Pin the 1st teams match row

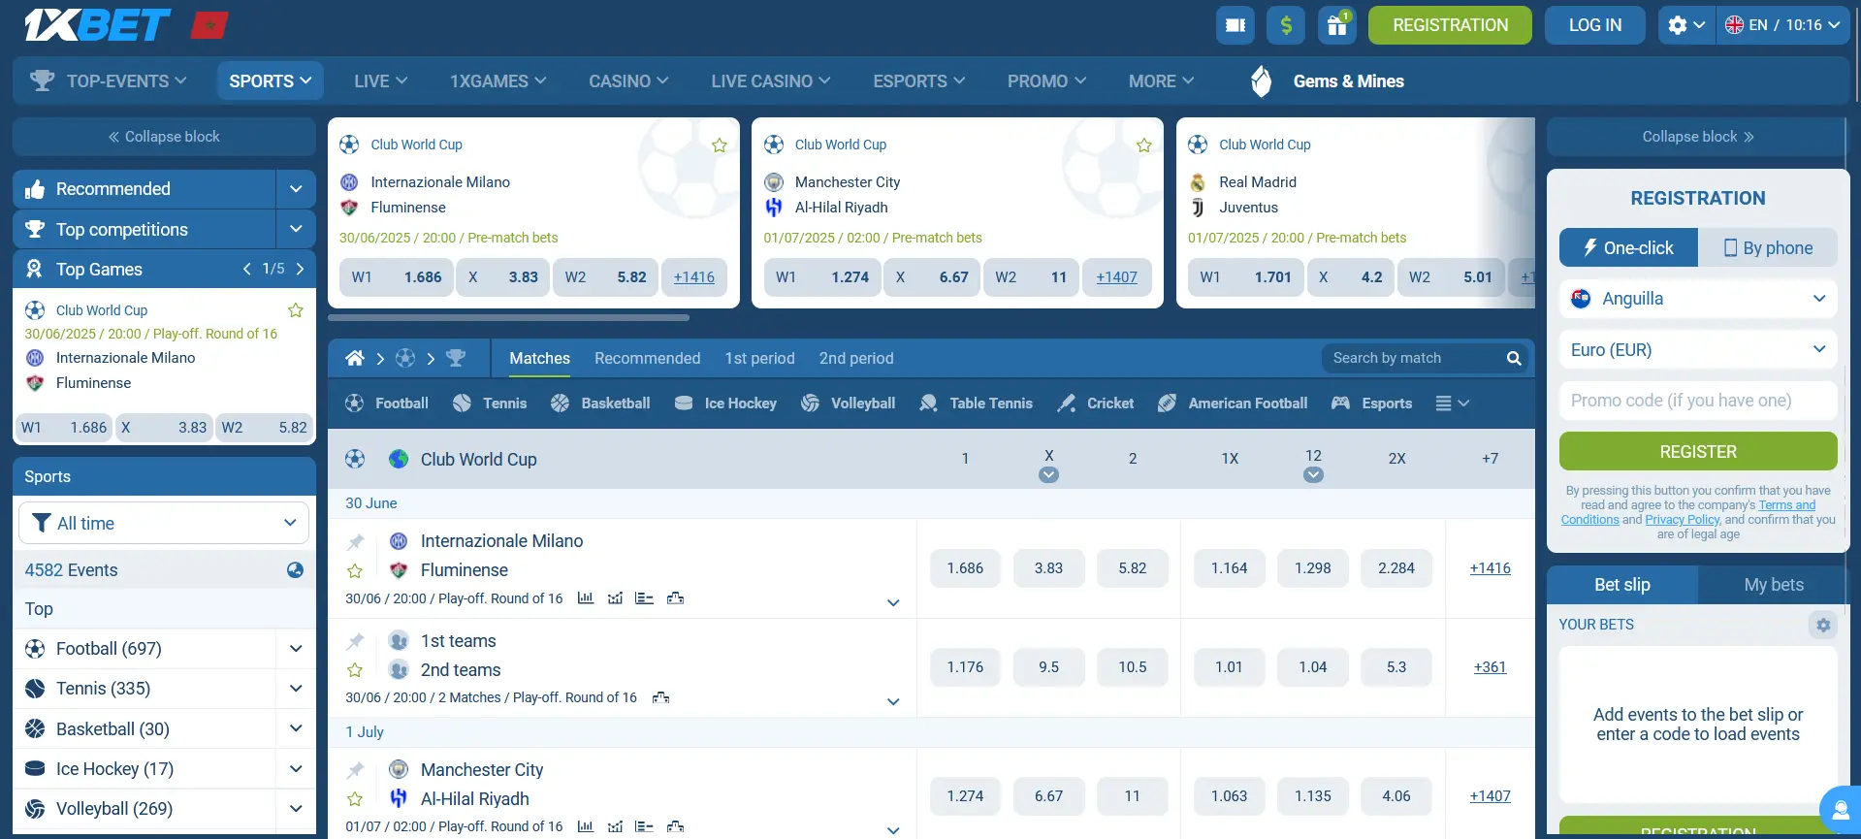pyautogui.click(x=356, y=641)
